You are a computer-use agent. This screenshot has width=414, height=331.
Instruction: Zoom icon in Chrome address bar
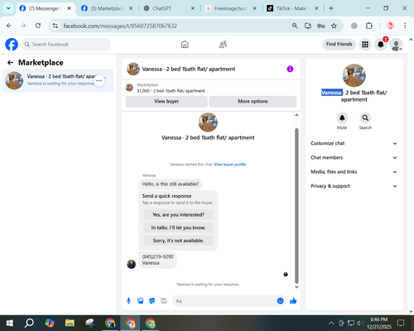pyautogui.click(x=295, y=26)
